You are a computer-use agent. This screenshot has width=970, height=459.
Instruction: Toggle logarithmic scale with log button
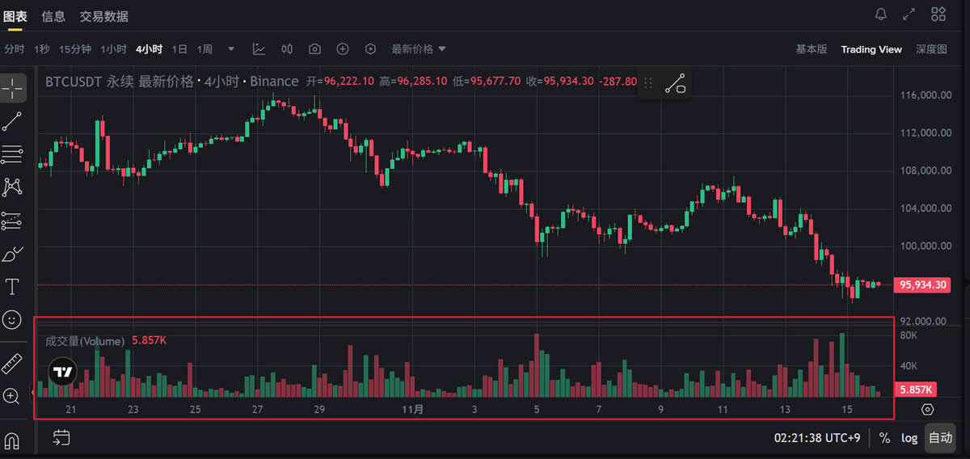click(909, 438)
